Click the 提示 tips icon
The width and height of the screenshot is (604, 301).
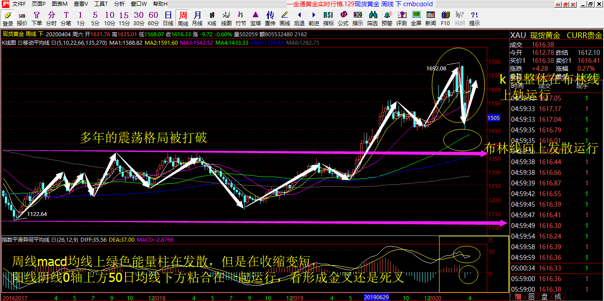pyautogui.click(x=474, y=19)
